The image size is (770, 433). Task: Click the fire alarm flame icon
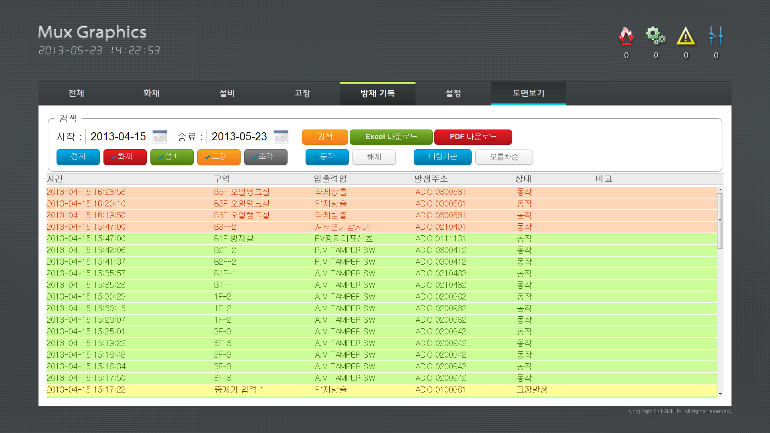(x=626, y=36)
